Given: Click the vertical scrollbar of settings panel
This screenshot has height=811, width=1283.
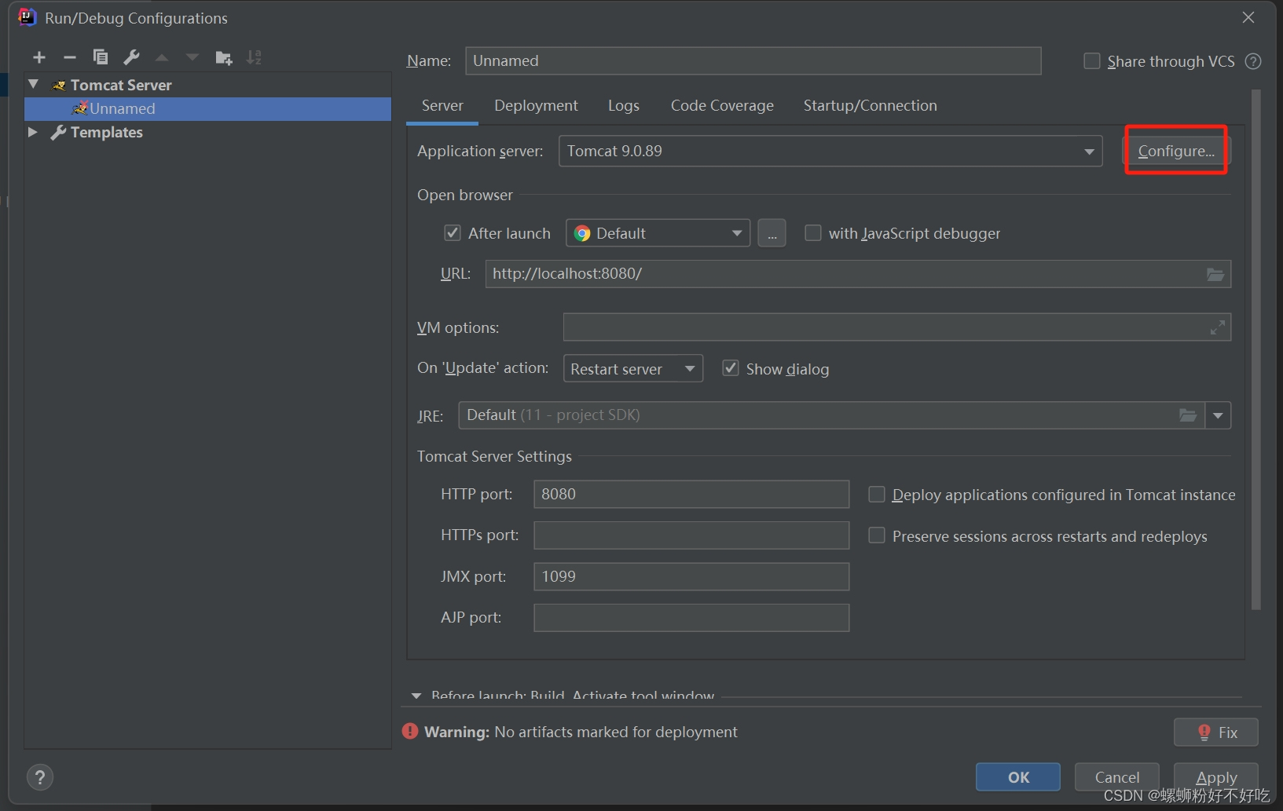Looking at the screenshot, I should click(x=1256, y=349).
